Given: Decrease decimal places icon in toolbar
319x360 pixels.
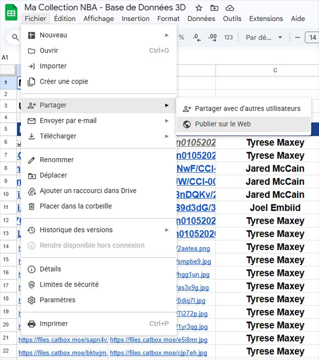Looking at the screenshot, I should (197, 37).
